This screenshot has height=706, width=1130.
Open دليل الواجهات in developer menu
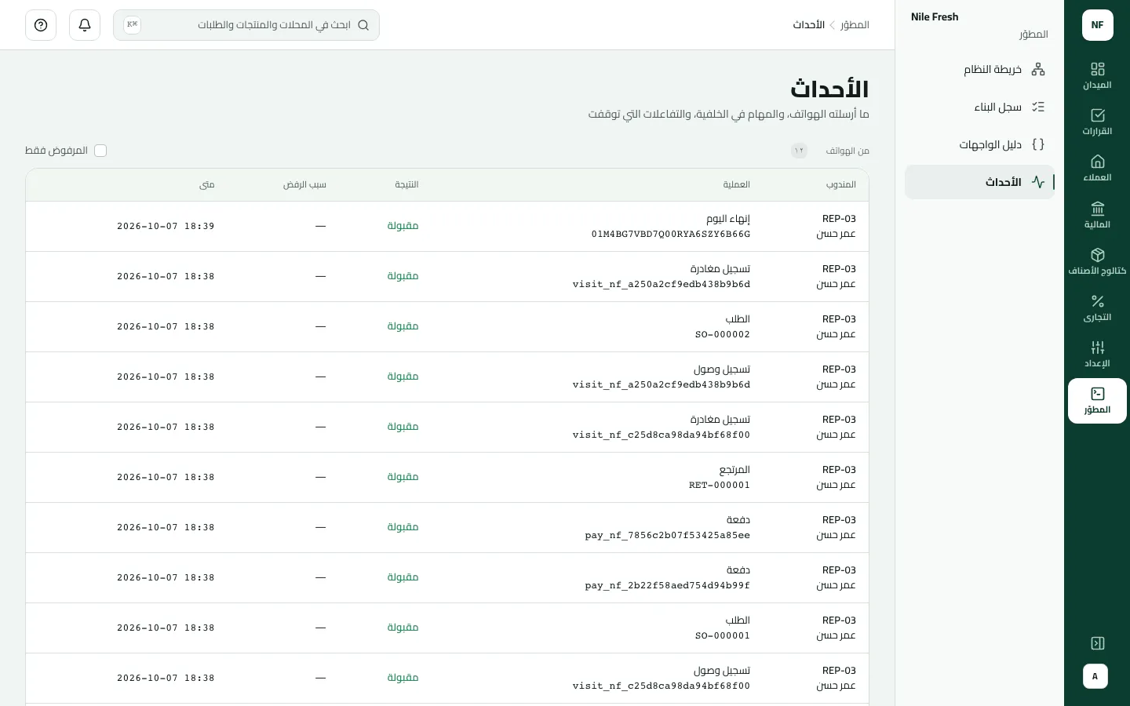point(979,144)
